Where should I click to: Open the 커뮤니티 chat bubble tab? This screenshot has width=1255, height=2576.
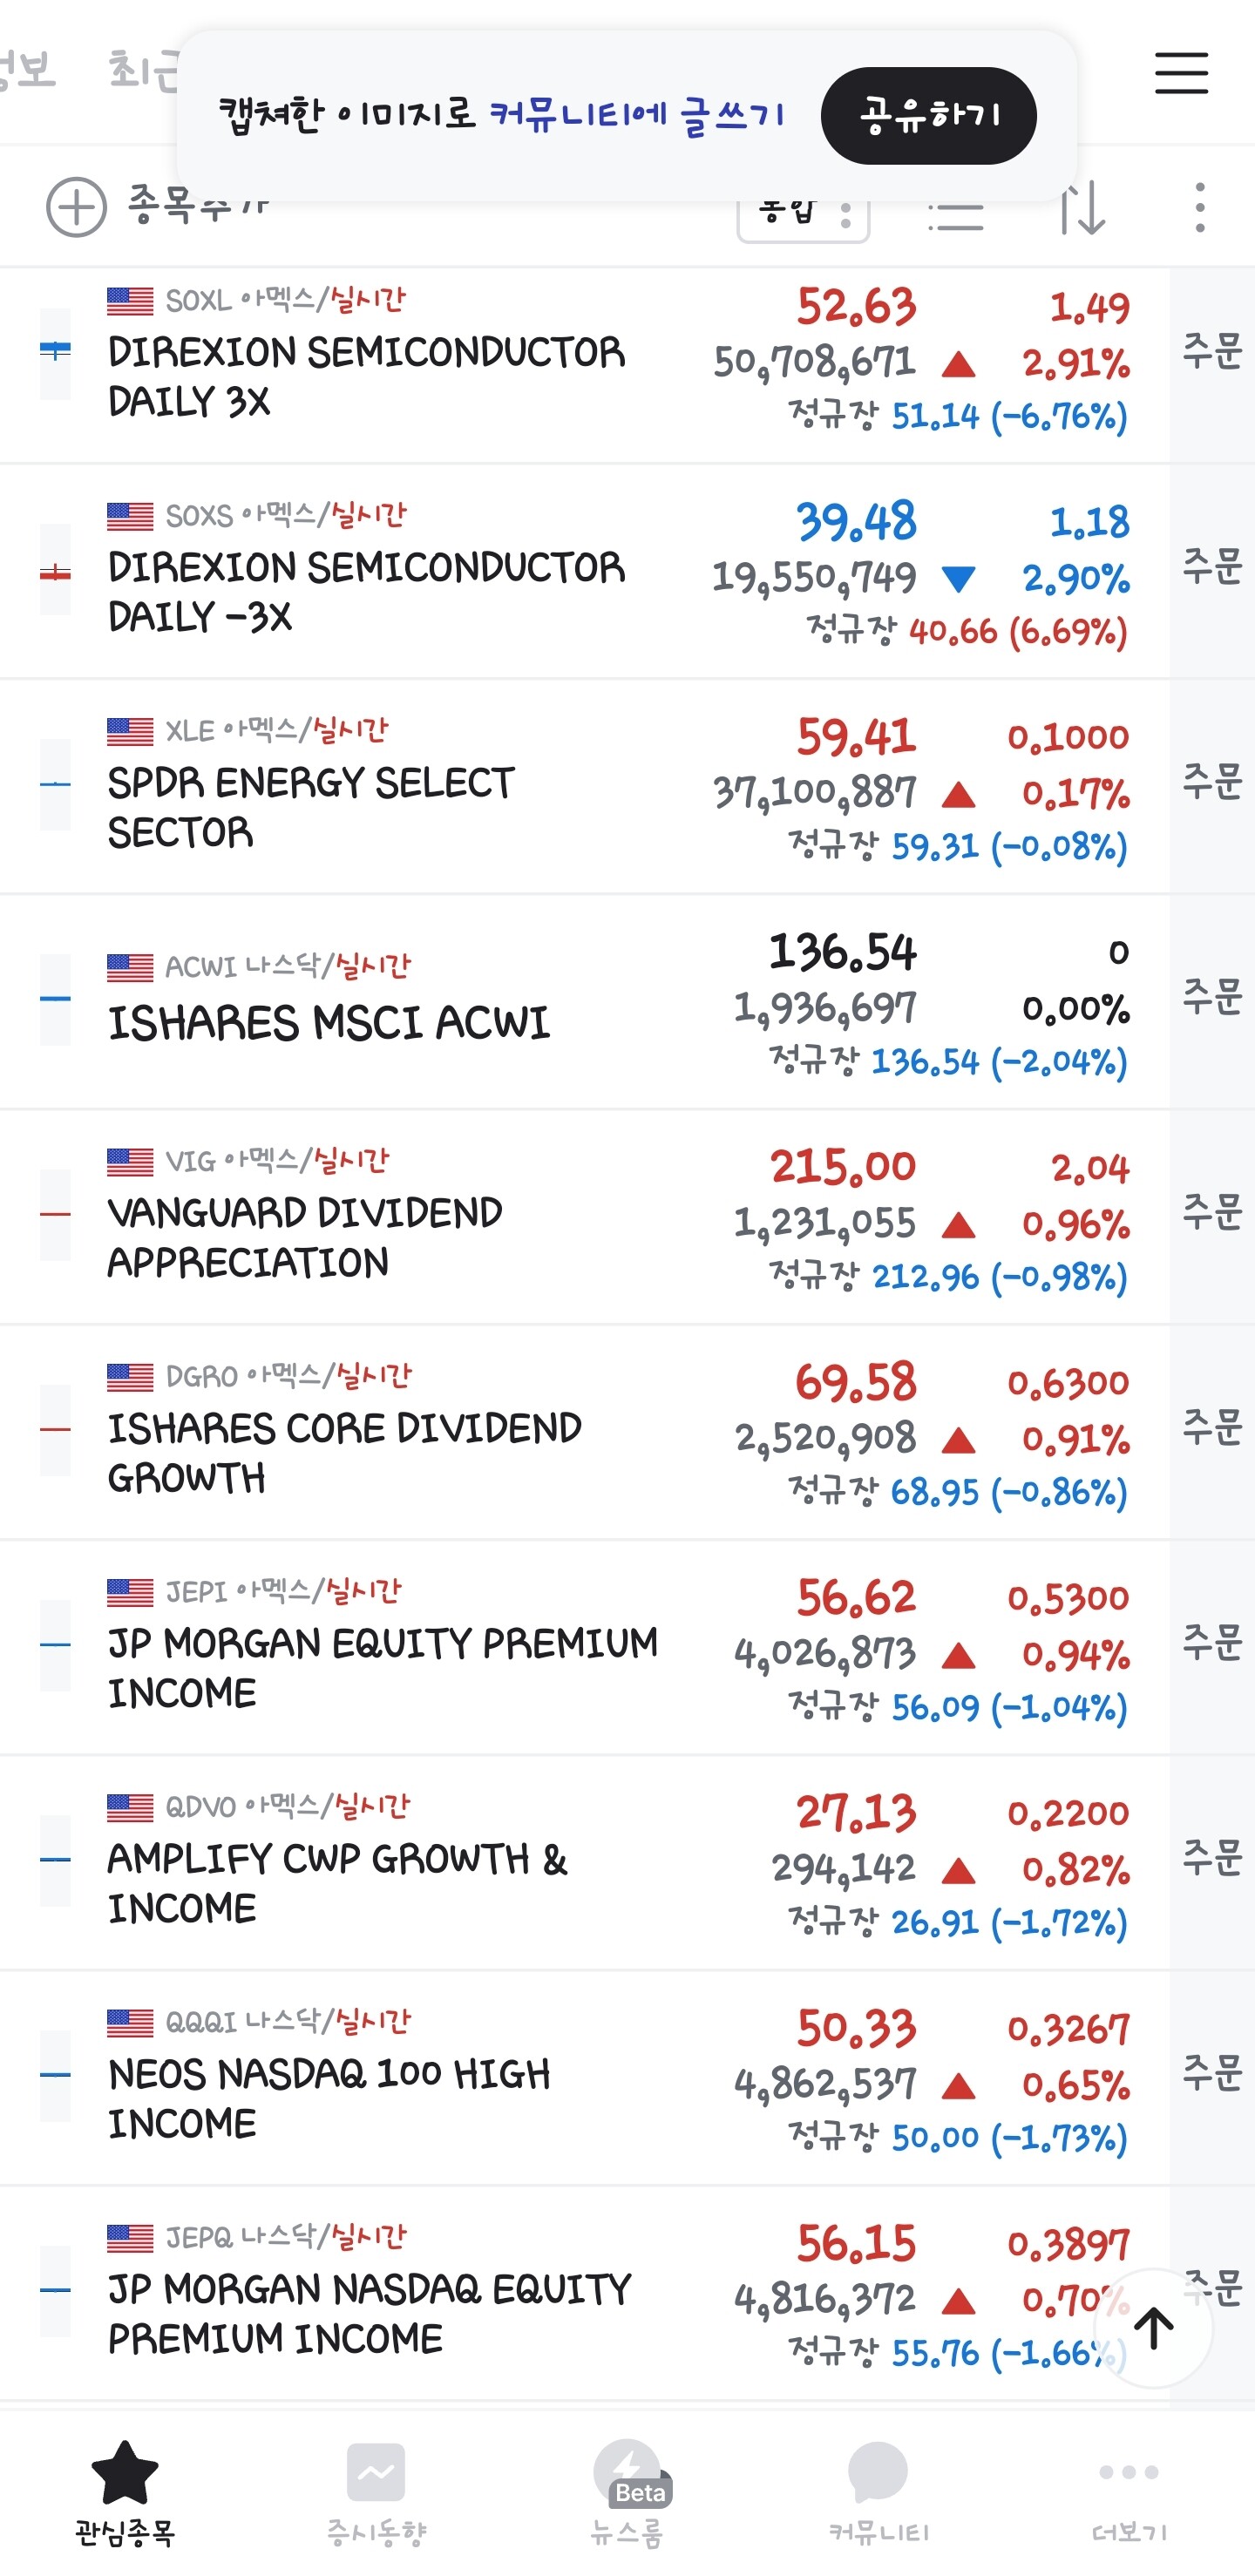(x=878, y=2490)
